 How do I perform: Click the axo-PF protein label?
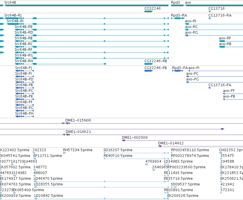pos(229,91)
